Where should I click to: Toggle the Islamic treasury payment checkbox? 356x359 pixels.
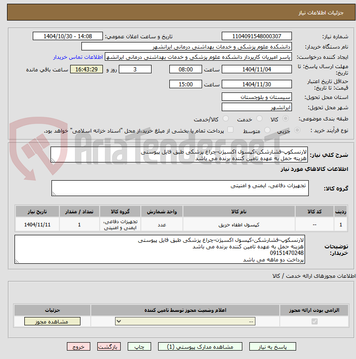230,130
